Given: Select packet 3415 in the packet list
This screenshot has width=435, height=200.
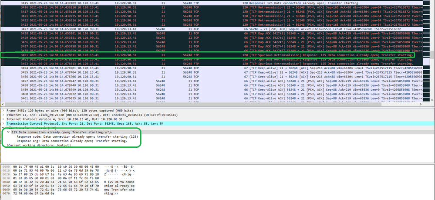Looking at the screenshot, I should point(131,3).
